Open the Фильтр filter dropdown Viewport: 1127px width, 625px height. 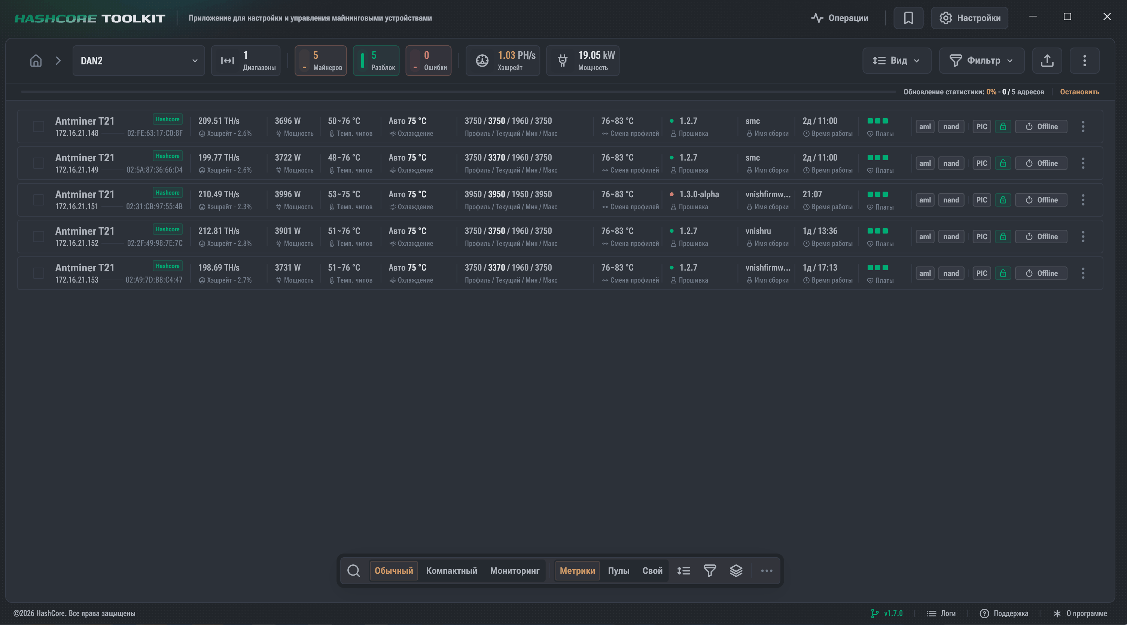click(x=982, y=61)
